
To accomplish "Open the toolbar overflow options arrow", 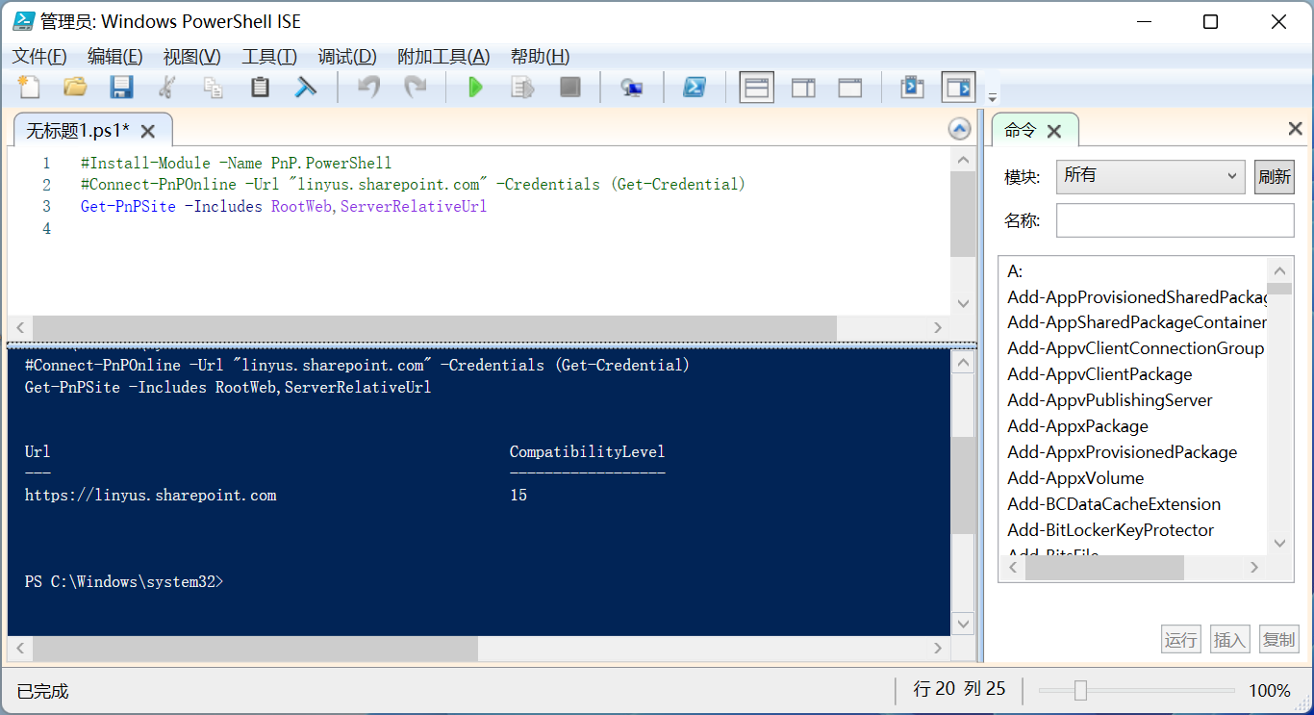I will (993, 96).
